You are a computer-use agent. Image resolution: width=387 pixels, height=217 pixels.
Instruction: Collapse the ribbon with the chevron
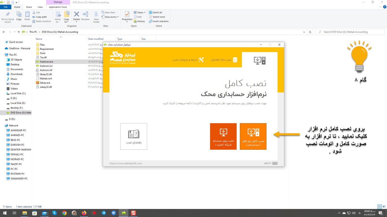coord(380,7)
